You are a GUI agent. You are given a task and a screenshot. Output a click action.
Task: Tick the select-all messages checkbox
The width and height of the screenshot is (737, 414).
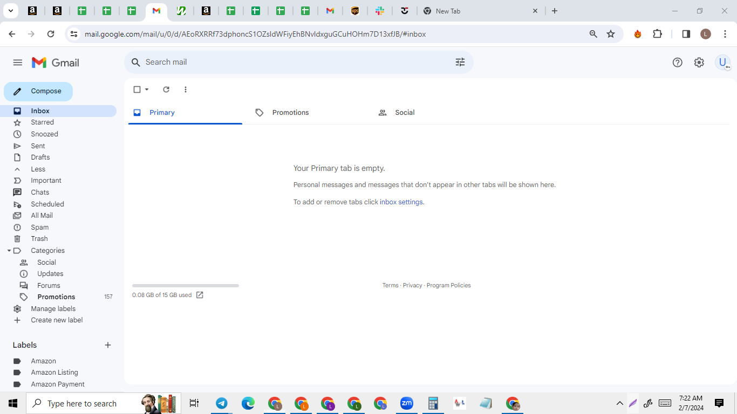[137, 89]
